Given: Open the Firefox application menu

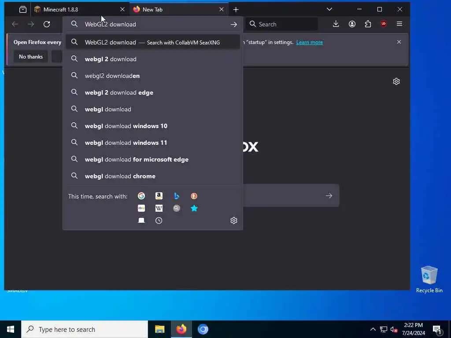Looking at the screenshot, I should [x=399, y=24].
